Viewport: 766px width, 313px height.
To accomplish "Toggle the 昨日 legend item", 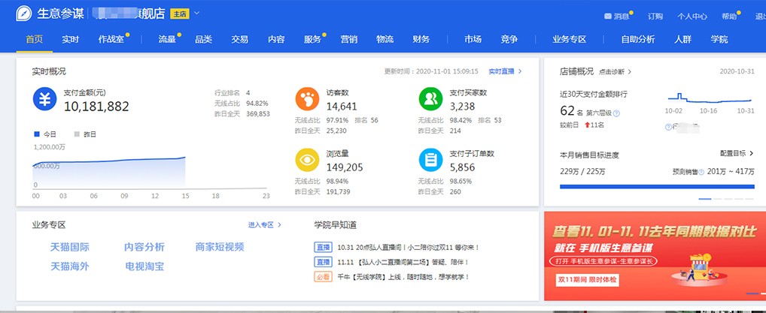I will click(85, 134).
